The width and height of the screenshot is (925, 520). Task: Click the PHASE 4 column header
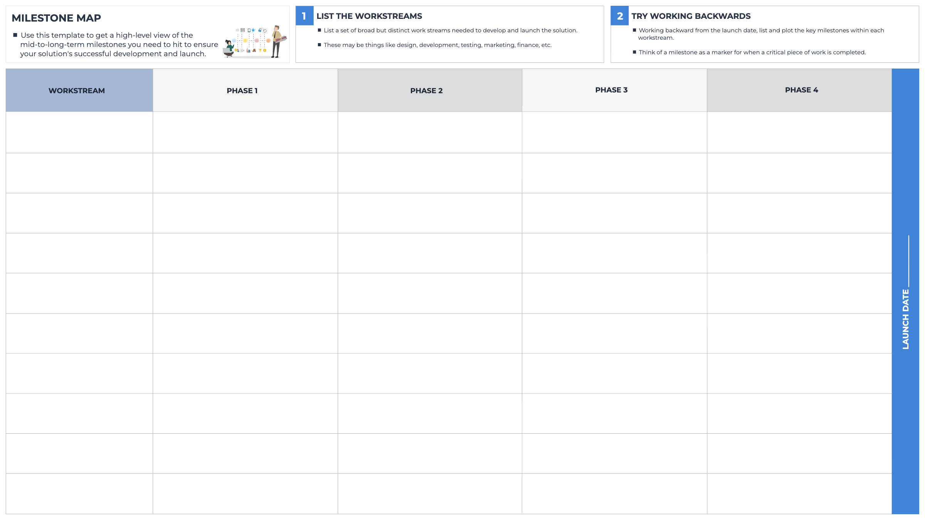click(799, 91)
